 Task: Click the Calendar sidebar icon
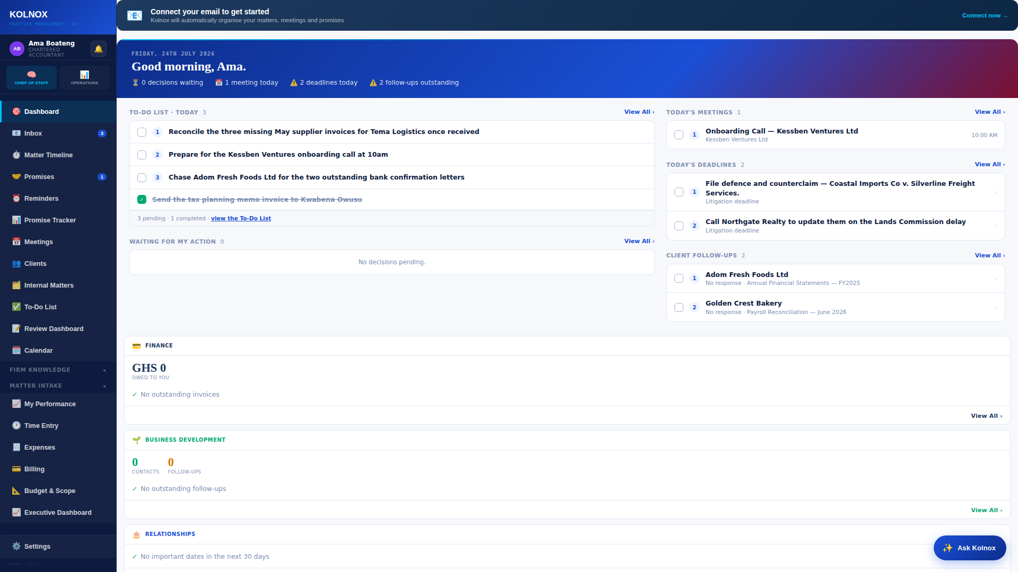click(16, 350)
